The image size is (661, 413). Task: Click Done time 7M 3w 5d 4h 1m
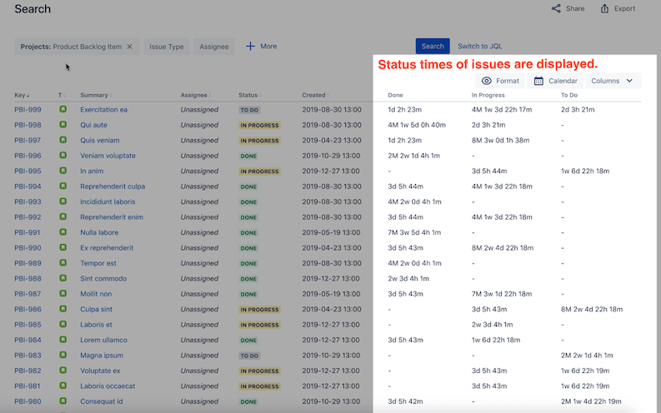414,232
